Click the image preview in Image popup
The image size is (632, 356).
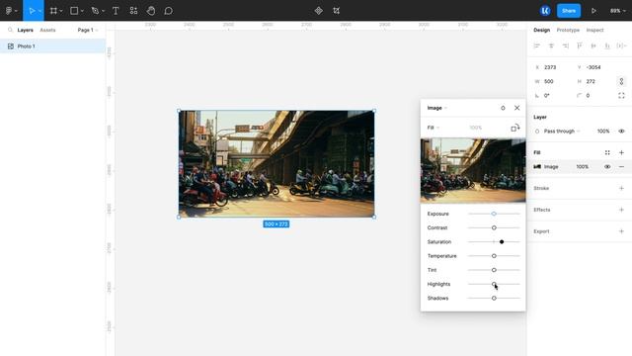pyautogui.click(x=473, y=170)
